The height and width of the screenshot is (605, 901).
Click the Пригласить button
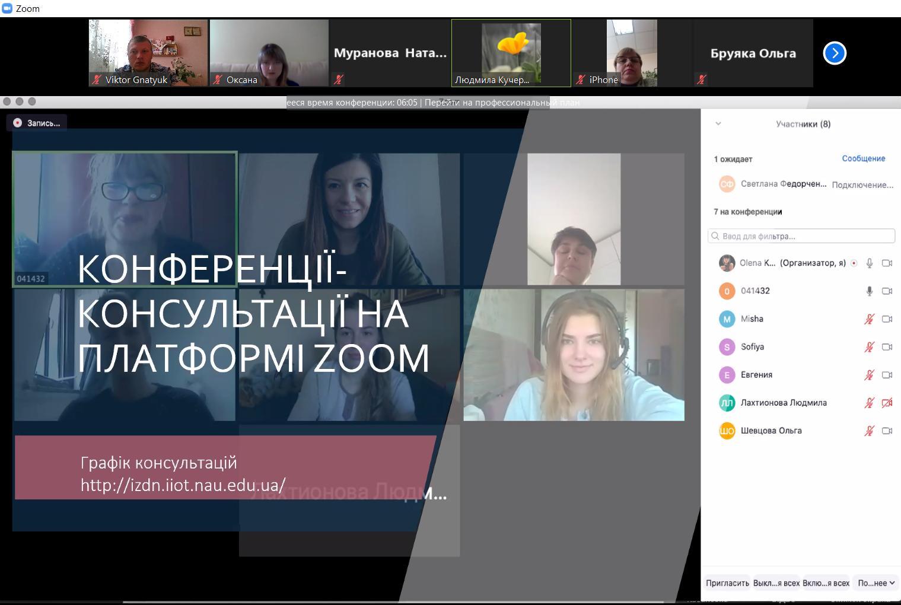[x=727, y=583]
